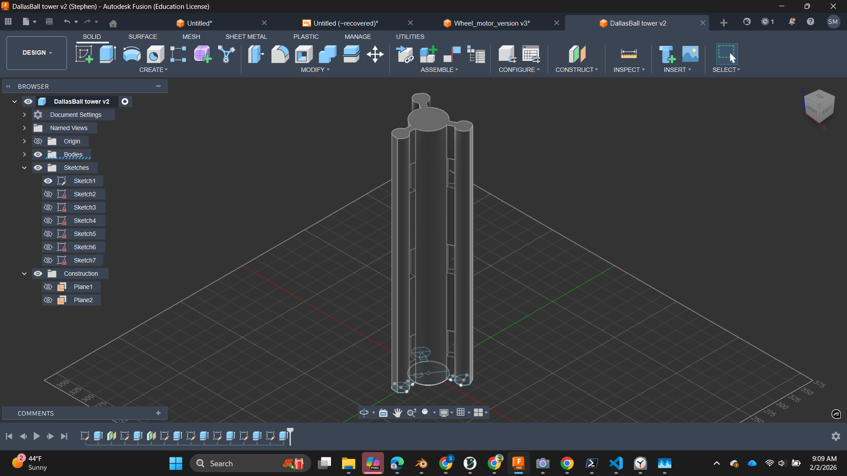This screenshot has height=476, width=847.
Task: Show Sketch2 using its eye icon
Action: 48,194
